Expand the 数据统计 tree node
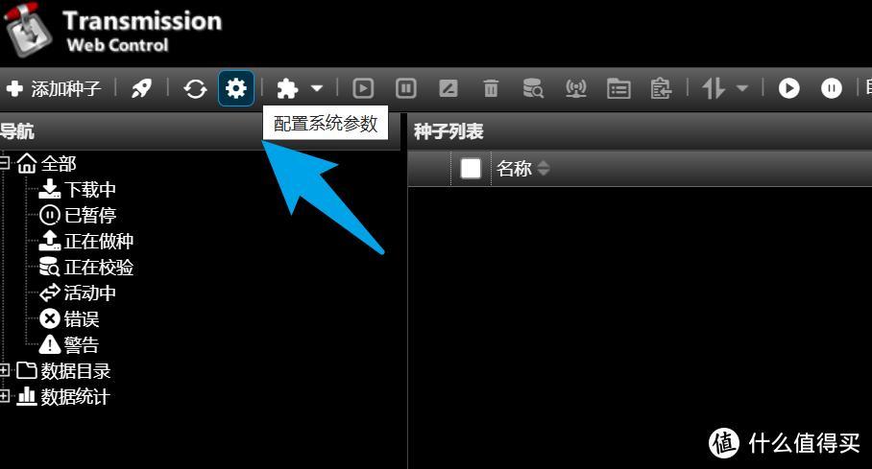This screenshot has width=872, height=469. tap(5, 396)
